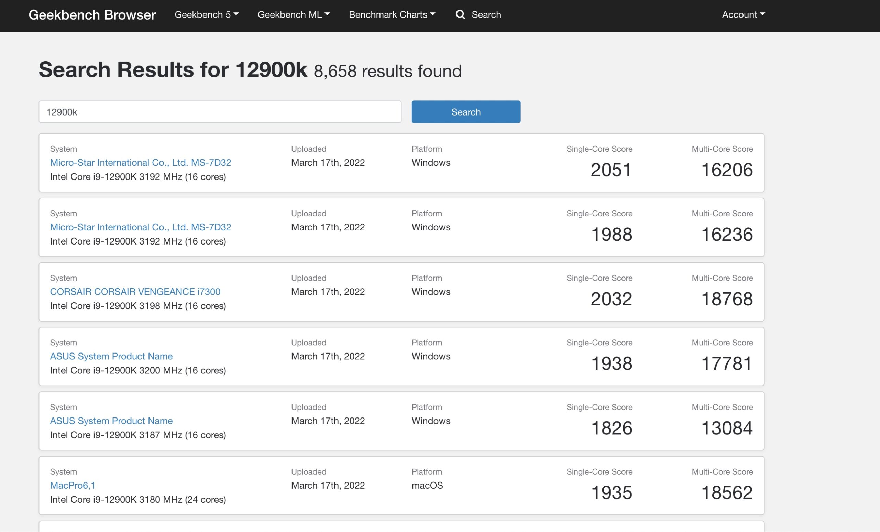
Task: Open the MS-7D32 result scoring 2051
Action: [x=140, y=163]
